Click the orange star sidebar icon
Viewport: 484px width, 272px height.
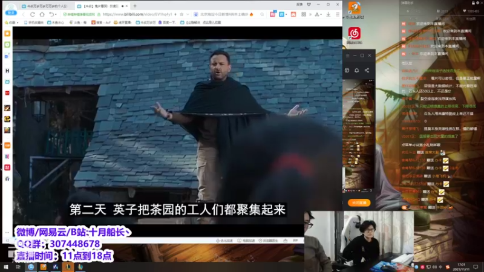point(7,33)
